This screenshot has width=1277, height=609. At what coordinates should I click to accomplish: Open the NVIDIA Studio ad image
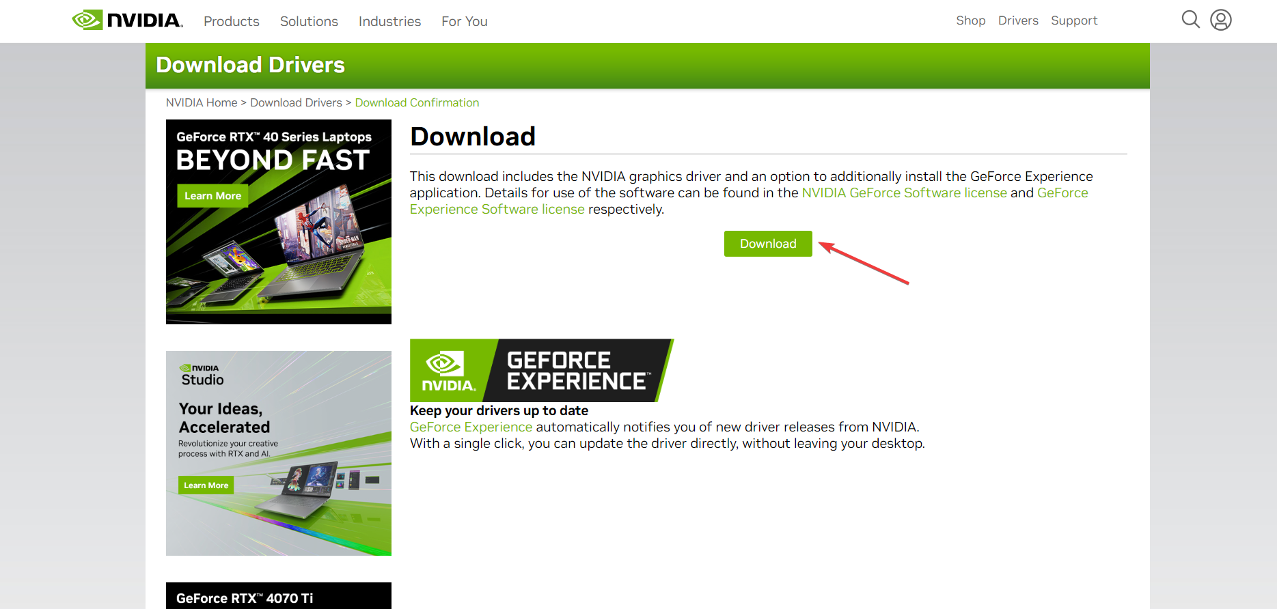[x=279, y=453]
